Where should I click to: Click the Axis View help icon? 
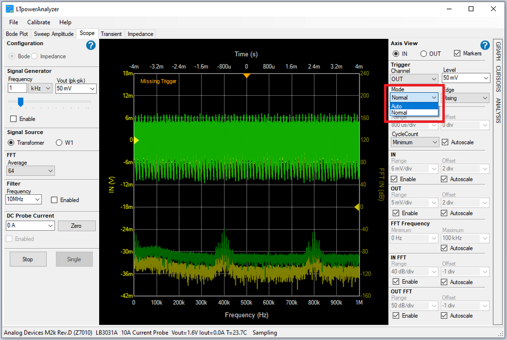(x=484, y=45)
